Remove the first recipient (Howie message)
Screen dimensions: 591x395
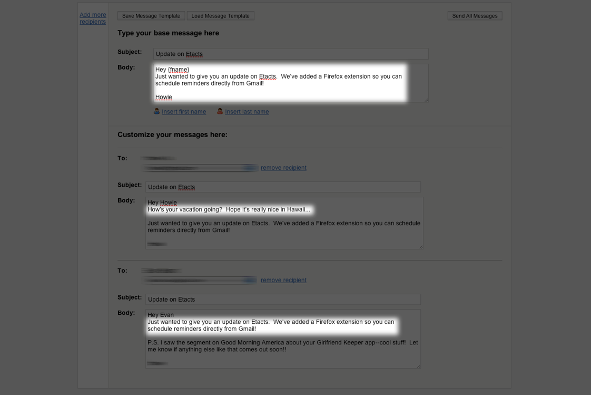[283, 168]
